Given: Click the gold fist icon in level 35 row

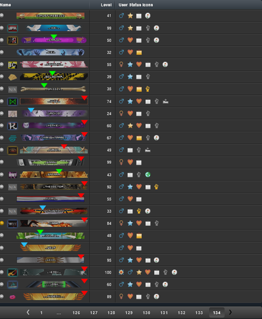Looking at the screenshot, I should [148, 89].
